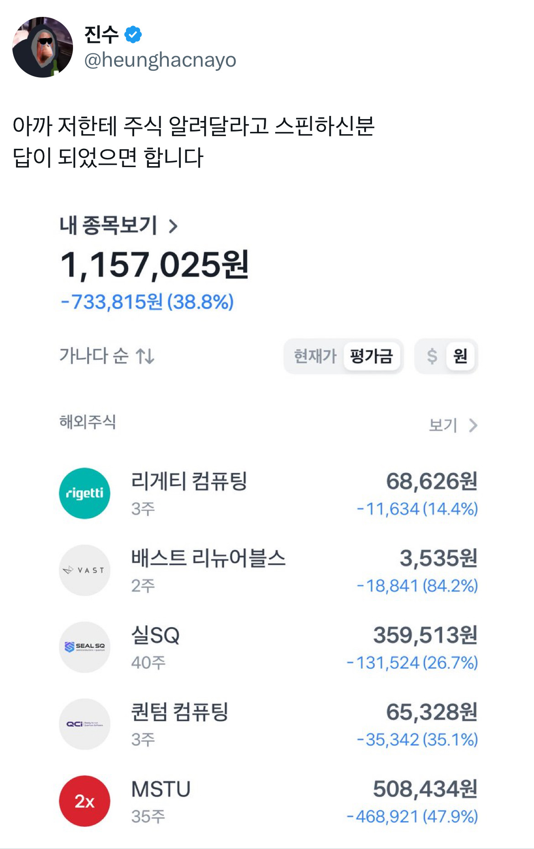The height and width of the screenshot is (849, 534).
Task: Open the Rigetti Computing stock logo
Action: point(84,493)
